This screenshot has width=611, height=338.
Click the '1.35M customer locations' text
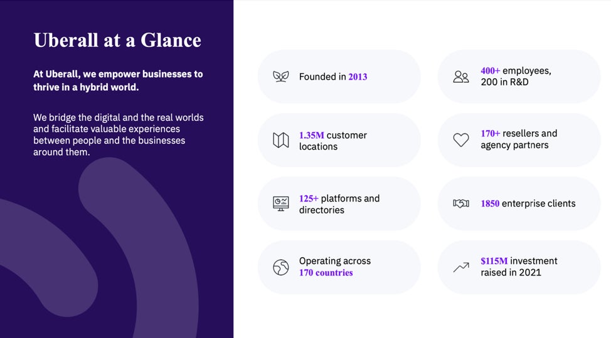click(333, 141)
